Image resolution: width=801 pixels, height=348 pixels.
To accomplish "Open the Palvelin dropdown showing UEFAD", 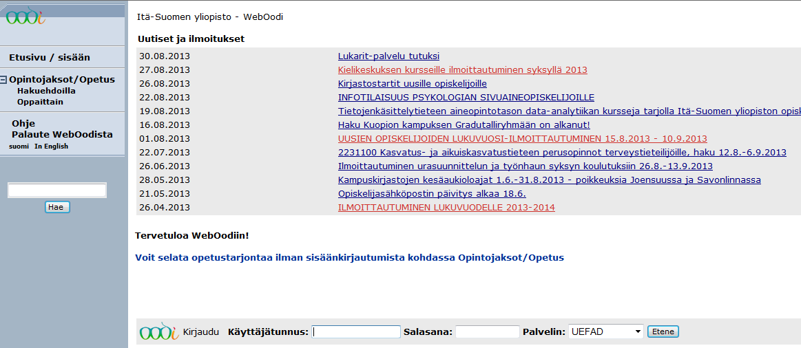I will (x=606, y=331).
